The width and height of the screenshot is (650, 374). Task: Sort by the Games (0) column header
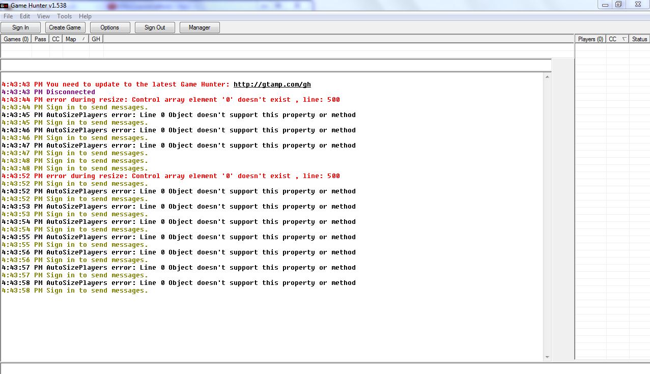[x=16, y=39]
